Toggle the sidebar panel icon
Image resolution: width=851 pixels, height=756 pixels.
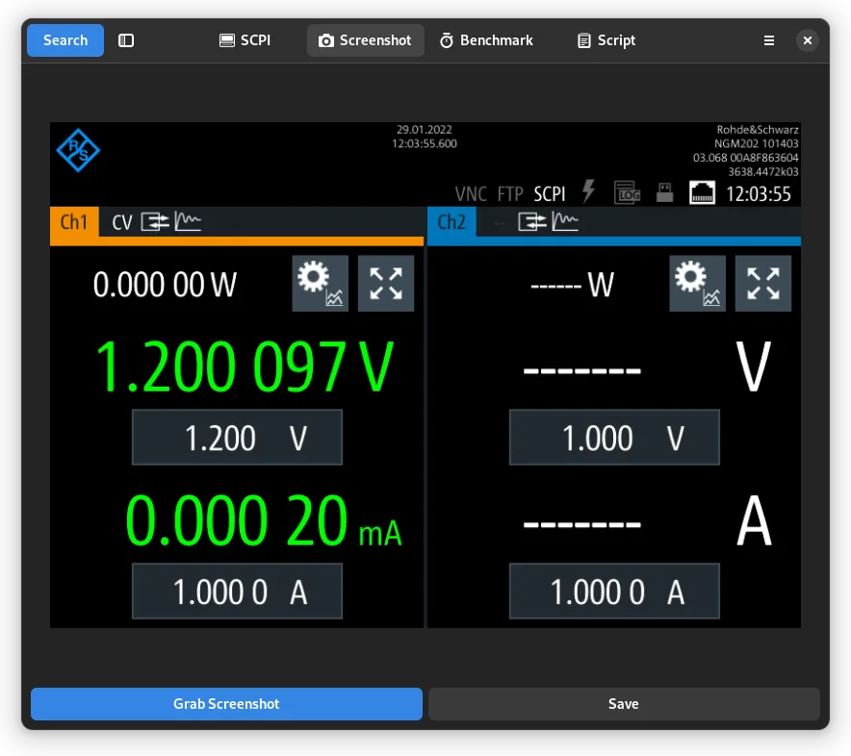click(126, 40)
